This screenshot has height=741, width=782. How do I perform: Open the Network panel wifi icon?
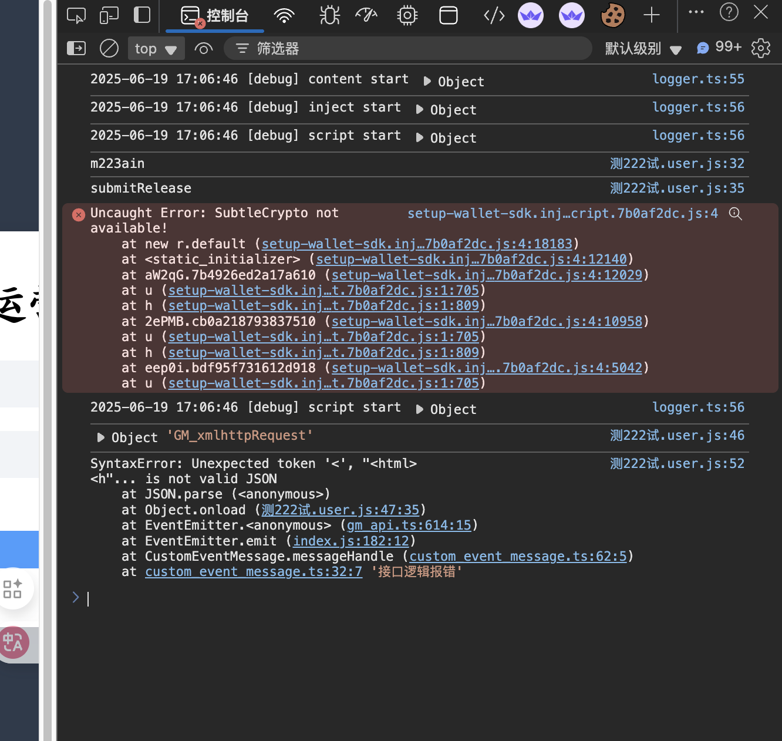tap(284, 15)
